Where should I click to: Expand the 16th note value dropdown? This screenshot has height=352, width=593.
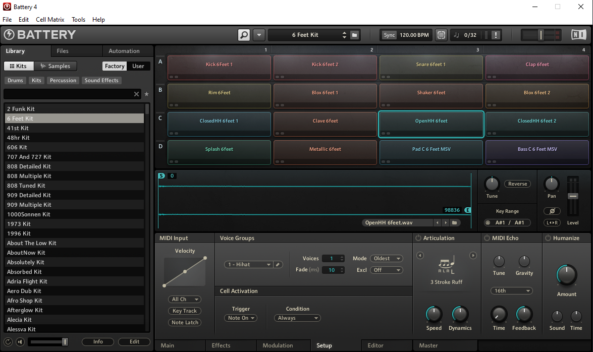(x=511, y=290)
